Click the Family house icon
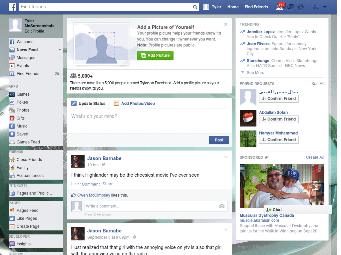Screen dimensions: 341x255 click(x=12, y=168)
